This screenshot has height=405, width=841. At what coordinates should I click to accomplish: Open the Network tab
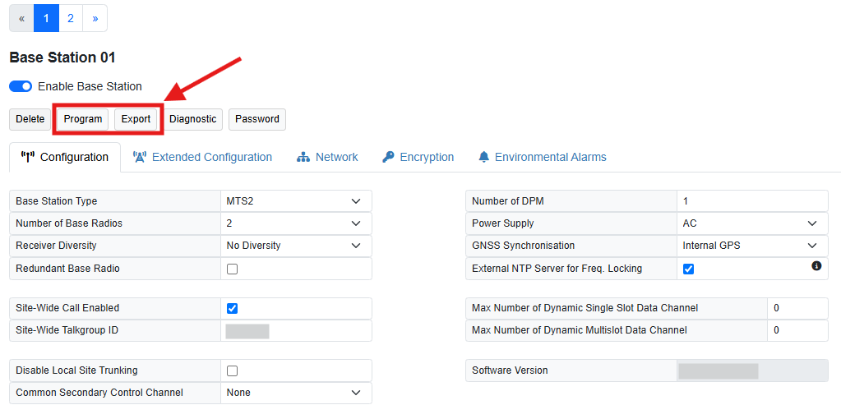(327, 157)
